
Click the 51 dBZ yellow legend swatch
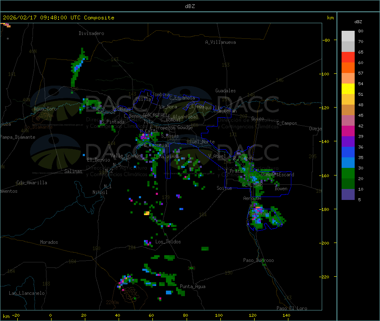pyautogui.click(x=348, y=89)
